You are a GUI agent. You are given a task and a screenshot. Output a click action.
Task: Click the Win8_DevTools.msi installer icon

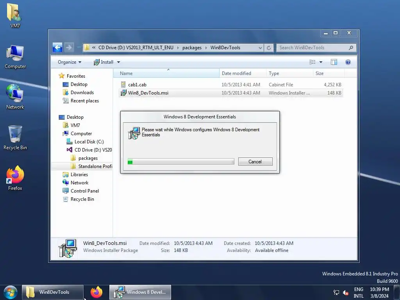click(123, 93)
